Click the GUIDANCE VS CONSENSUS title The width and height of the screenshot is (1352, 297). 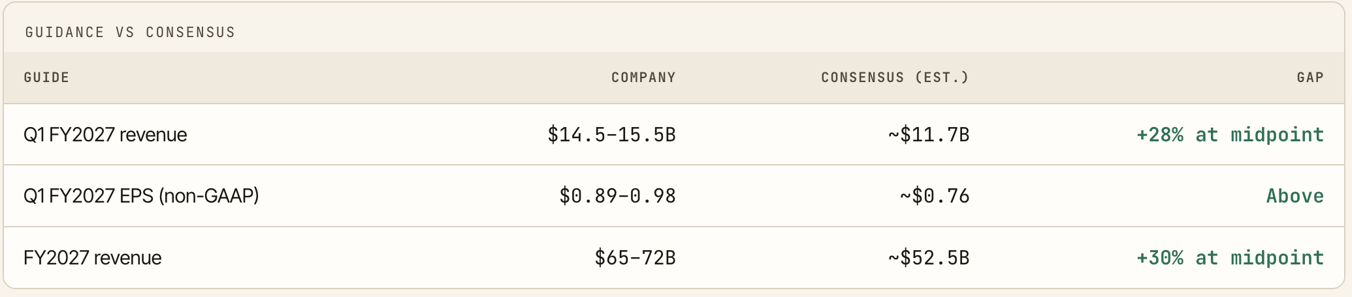click(x=130, y=33)
